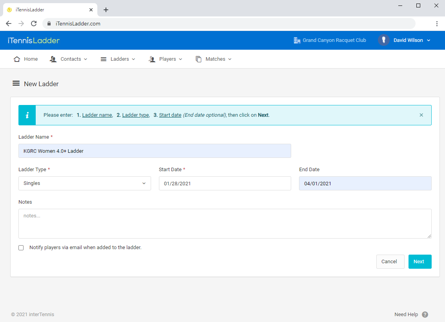Image resolution: width=445 pixels, height=322 pixels.
Task: Click the Contacts person icon
Action: pyautogui.click(x=53, y=59)
